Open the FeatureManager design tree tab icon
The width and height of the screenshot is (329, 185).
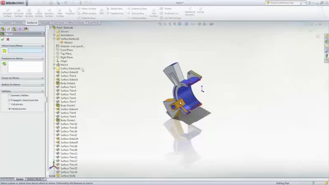coord(3,29)
